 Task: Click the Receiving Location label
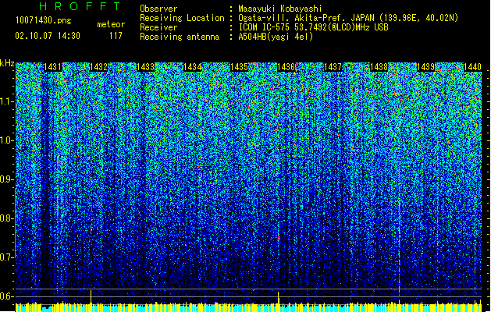182,18
